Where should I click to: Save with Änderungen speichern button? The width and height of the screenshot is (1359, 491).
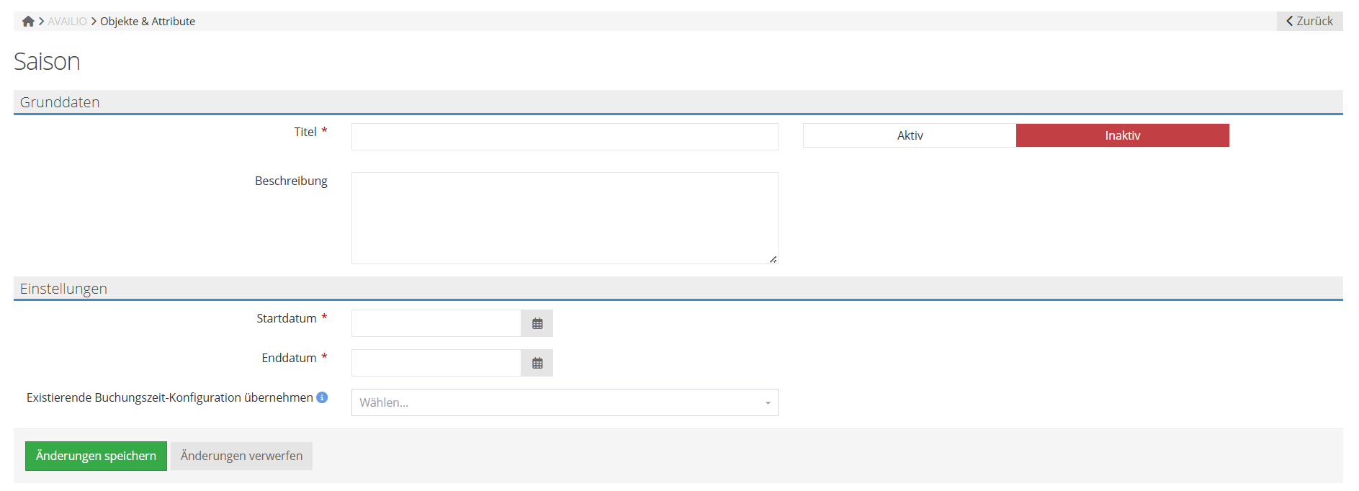click(x=96, y=456)
